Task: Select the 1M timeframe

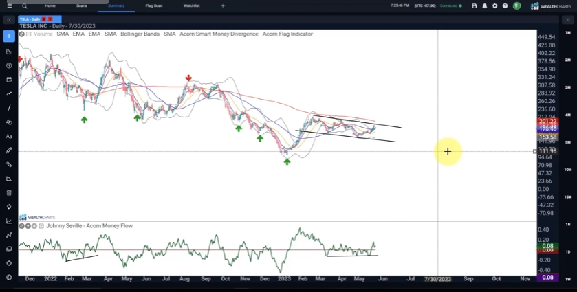Action: pos(568,33)
